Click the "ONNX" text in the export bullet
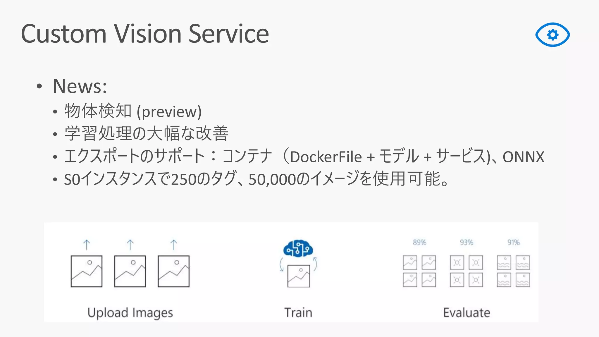 523,157
